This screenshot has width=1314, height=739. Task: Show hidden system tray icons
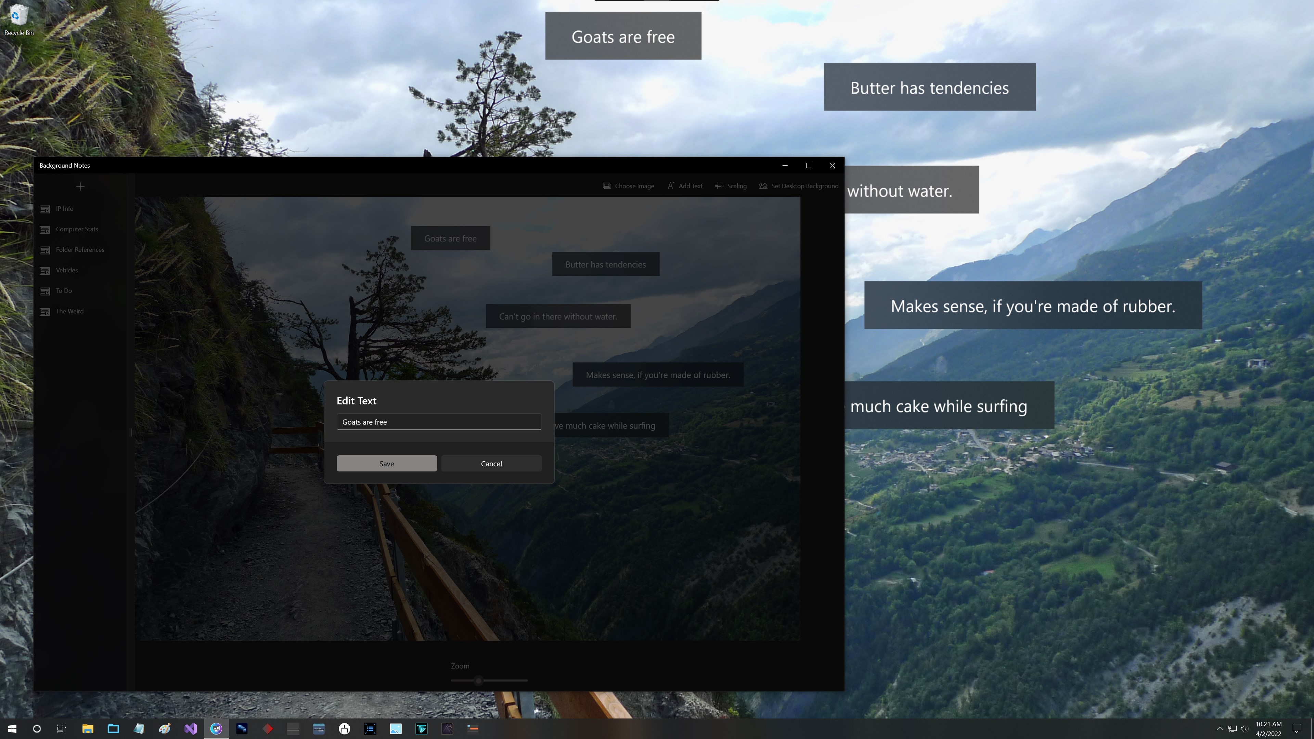pos(1220,728)
